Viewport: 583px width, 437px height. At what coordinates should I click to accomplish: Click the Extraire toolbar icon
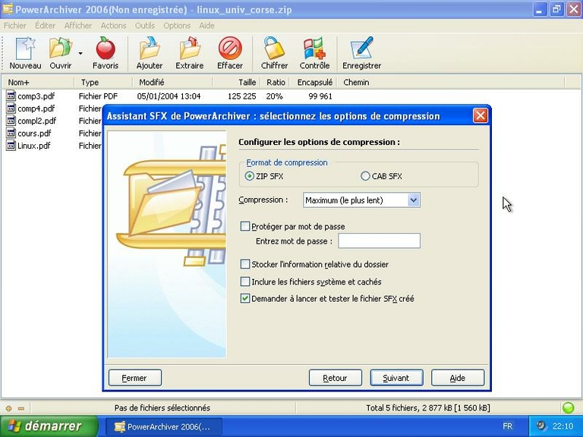coord(190,49)
